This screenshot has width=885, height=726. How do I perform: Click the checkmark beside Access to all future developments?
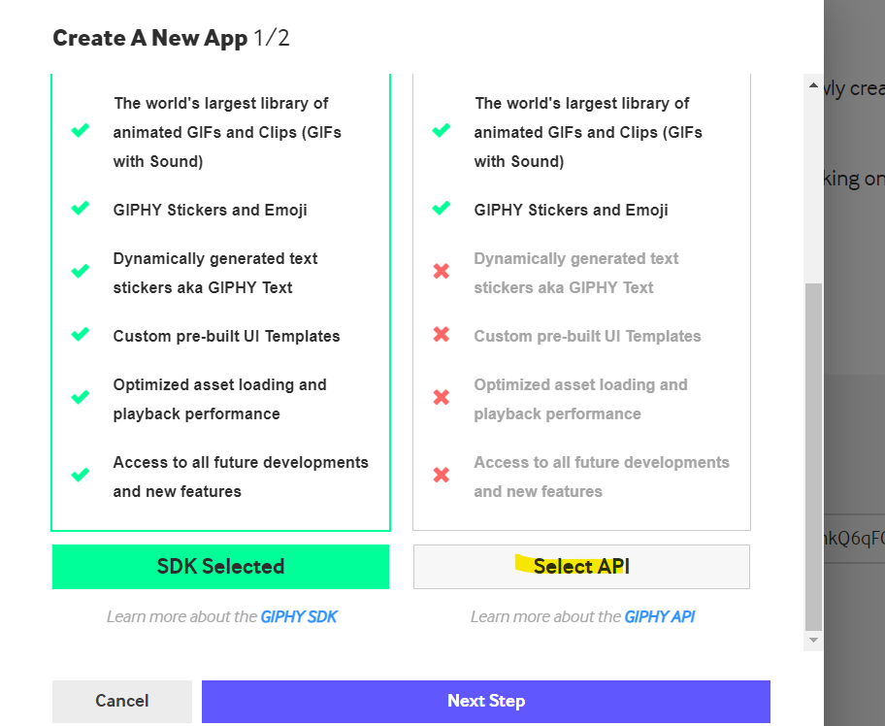pos(81,475)
